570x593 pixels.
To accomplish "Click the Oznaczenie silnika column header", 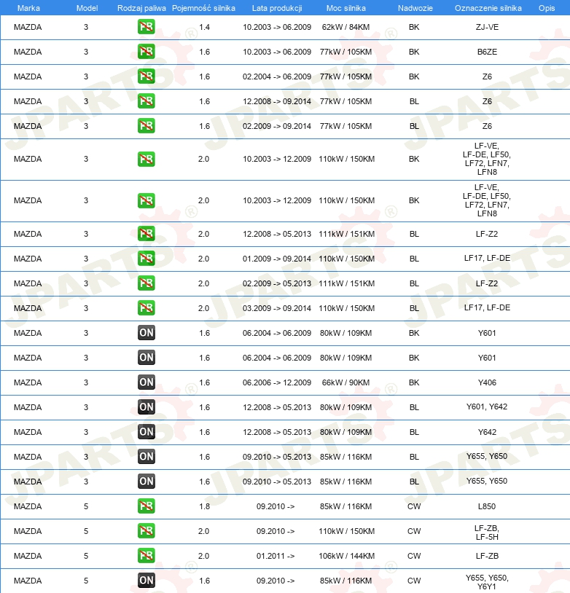I will point(488,8).
